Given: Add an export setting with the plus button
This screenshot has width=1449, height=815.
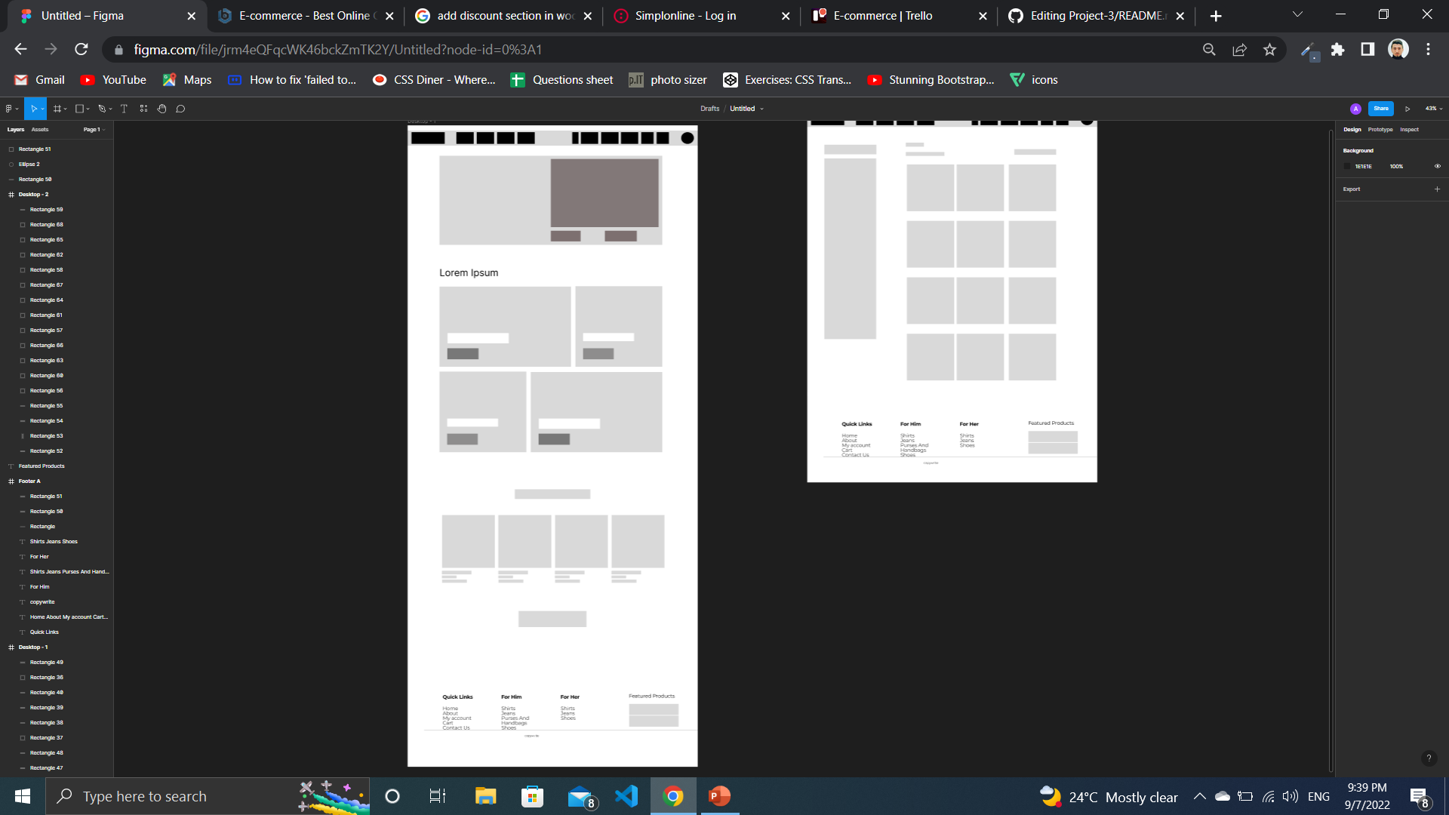Looking at the screenshot, I should tap(1437, 189).
